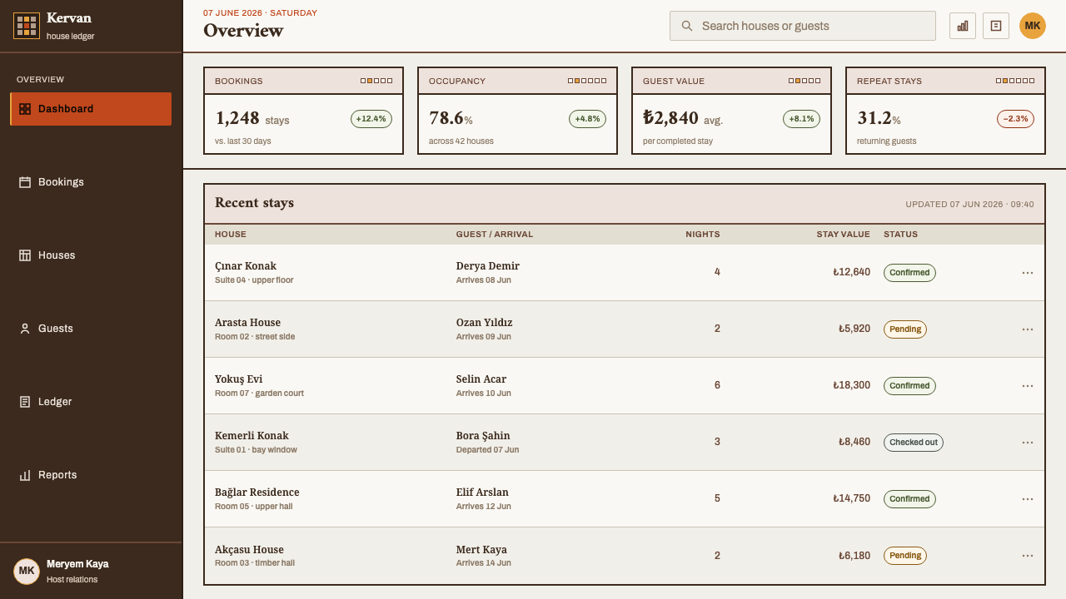Select house name Bağlar Residence
1066x599 pixels.
coord(257,493)
